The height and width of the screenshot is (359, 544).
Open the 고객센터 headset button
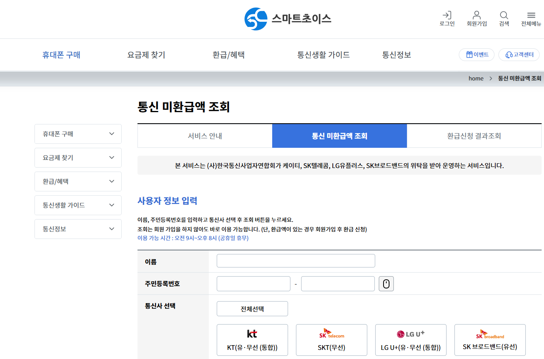point(519,55)
